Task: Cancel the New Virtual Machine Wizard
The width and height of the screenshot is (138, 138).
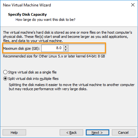Action: tap(123, 133)
